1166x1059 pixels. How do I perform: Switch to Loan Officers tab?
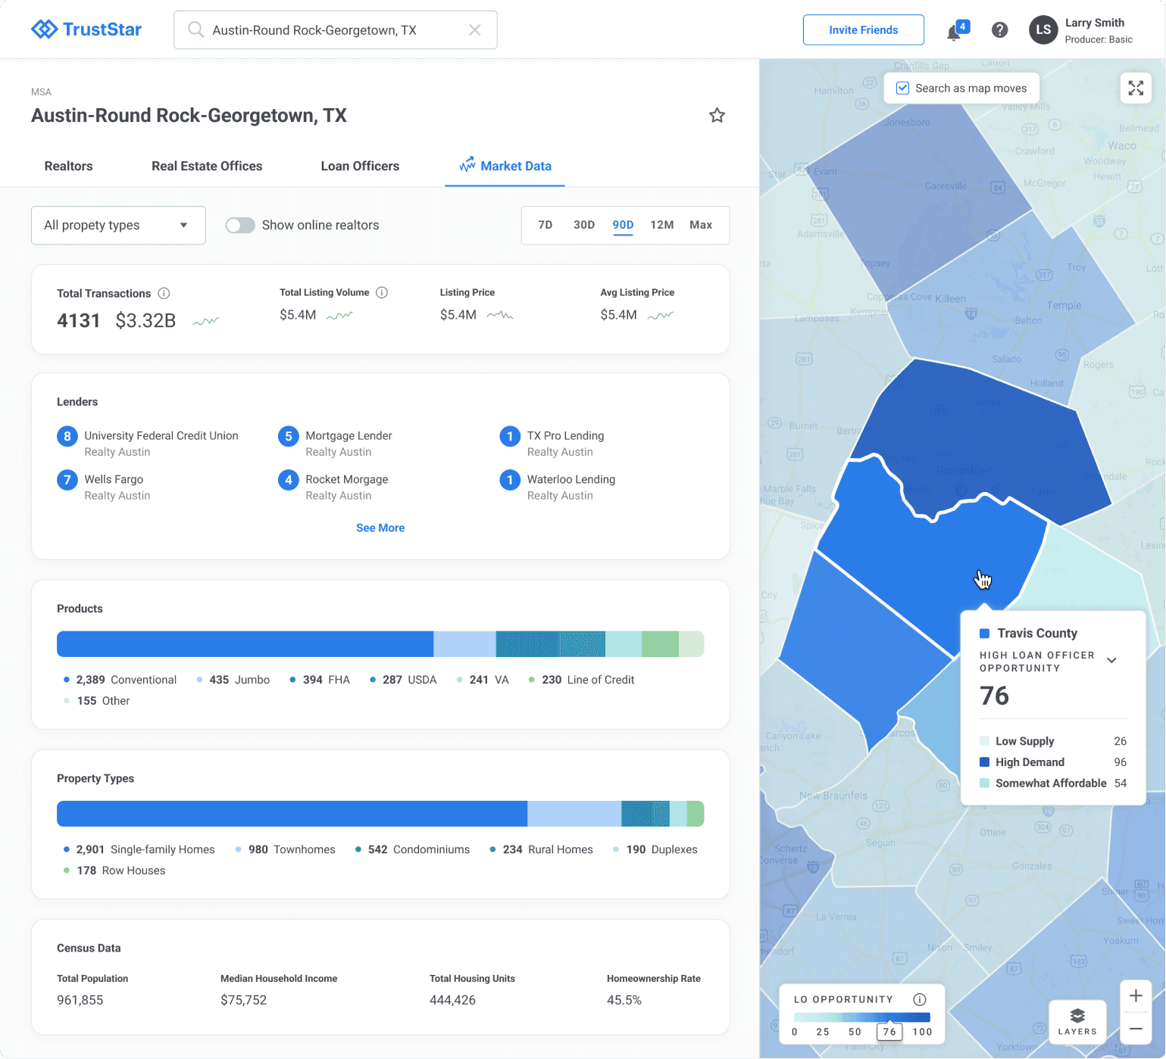360,166
